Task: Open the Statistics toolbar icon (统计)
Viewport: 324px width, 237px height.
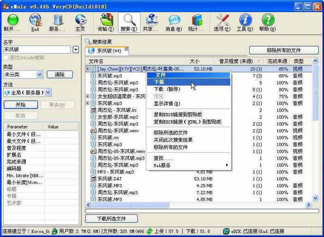Action: tap(197, 22)
